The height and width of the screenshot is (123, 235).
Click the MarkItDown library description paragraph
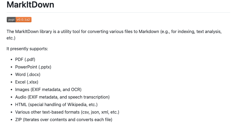pos(114,35)
